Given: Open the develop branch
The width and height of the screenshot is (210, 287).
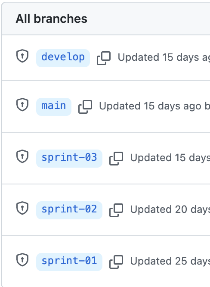Looking at the screenshot, I should click(63, 58).
